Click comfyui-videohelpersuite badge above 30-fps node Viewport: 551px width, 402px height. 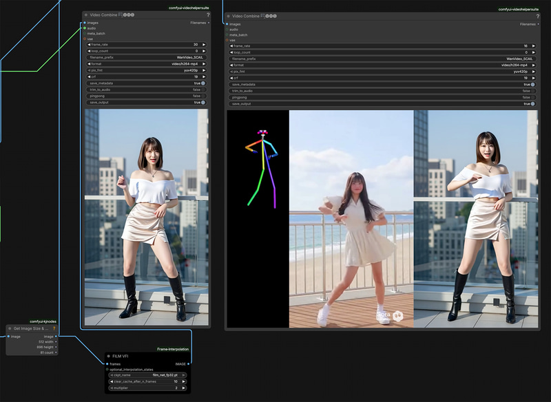tap(189, 8)
